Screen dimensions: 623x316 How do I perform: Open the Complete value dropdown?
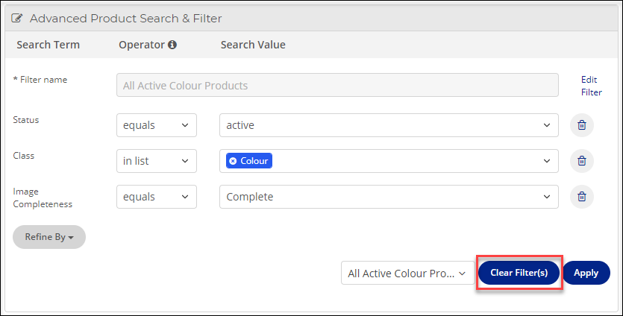click(x=389, y=197)
